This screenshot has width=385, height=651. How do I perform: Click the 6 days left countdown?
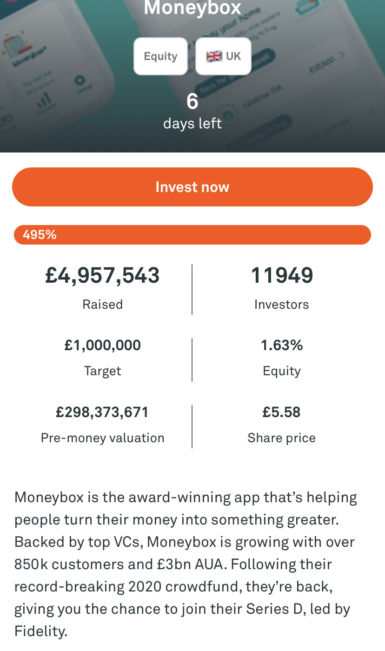coord(192,112)
